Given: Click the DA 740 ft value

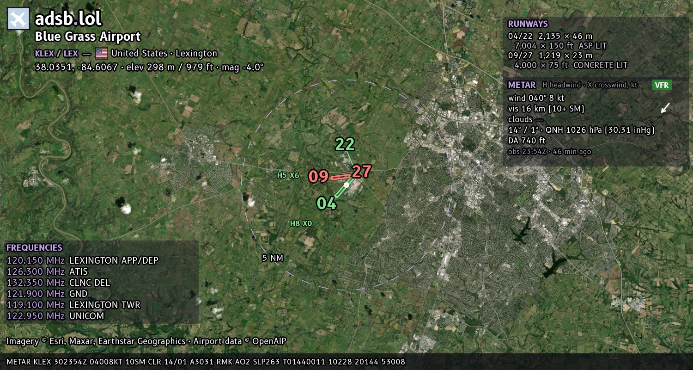Looking at the screenshot, I should tap(527, 141).
